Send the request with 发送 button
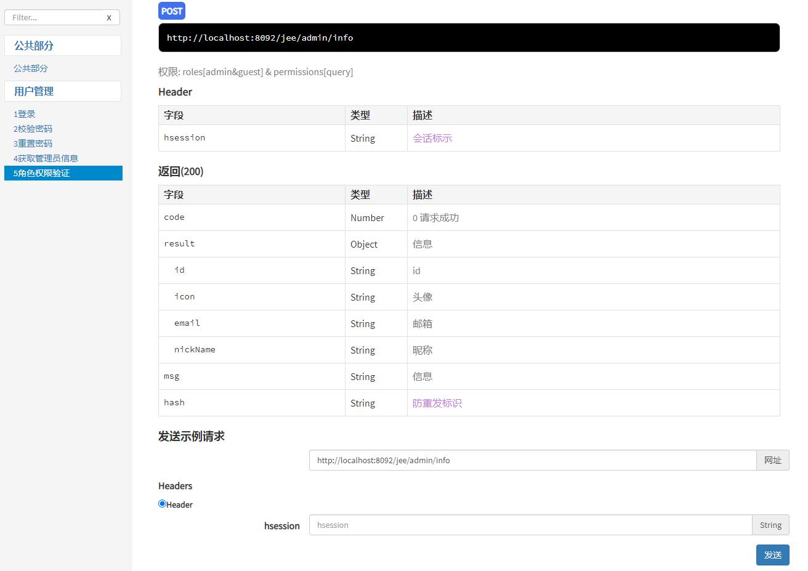 pyautogui.click(x=773, y=555)
